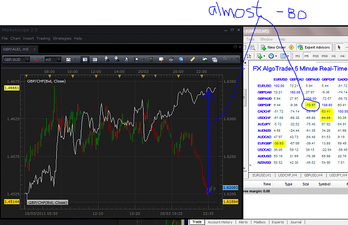
Task: Expand the new chart dropdown arrow in MetaTrader
Action: [264, 56]
